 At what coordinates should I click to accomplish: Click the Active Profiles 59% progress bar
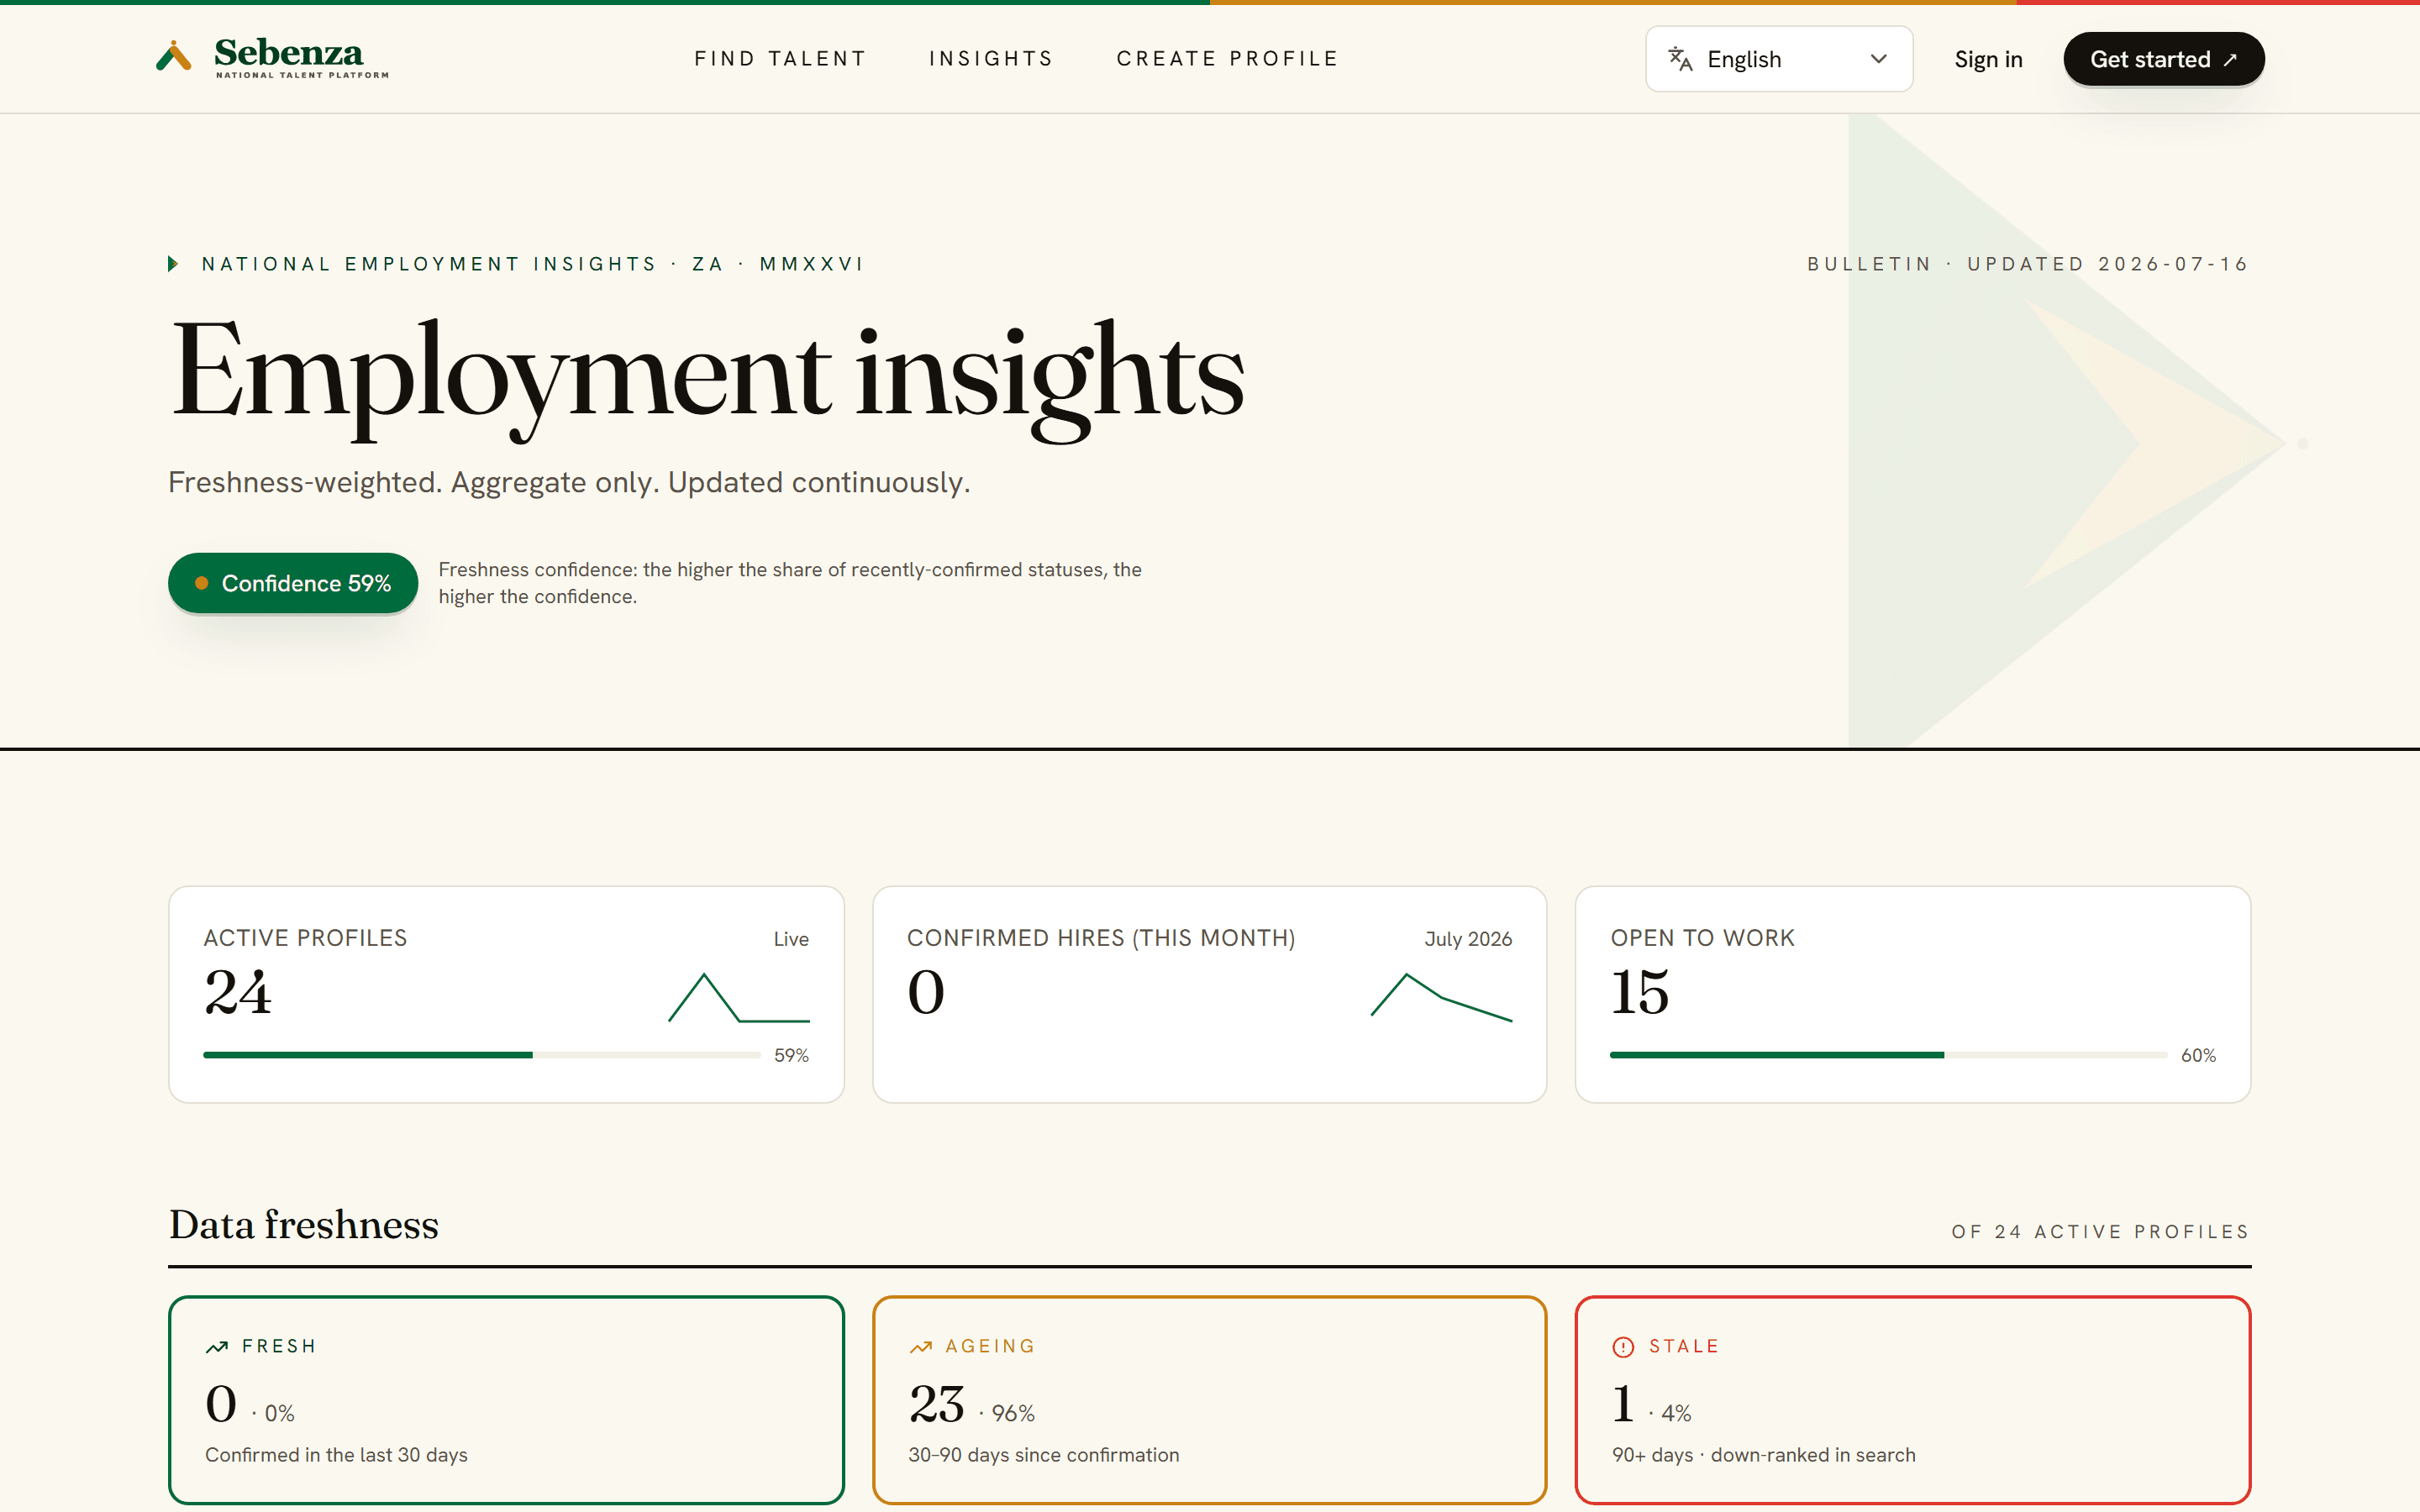[481, 1055]
